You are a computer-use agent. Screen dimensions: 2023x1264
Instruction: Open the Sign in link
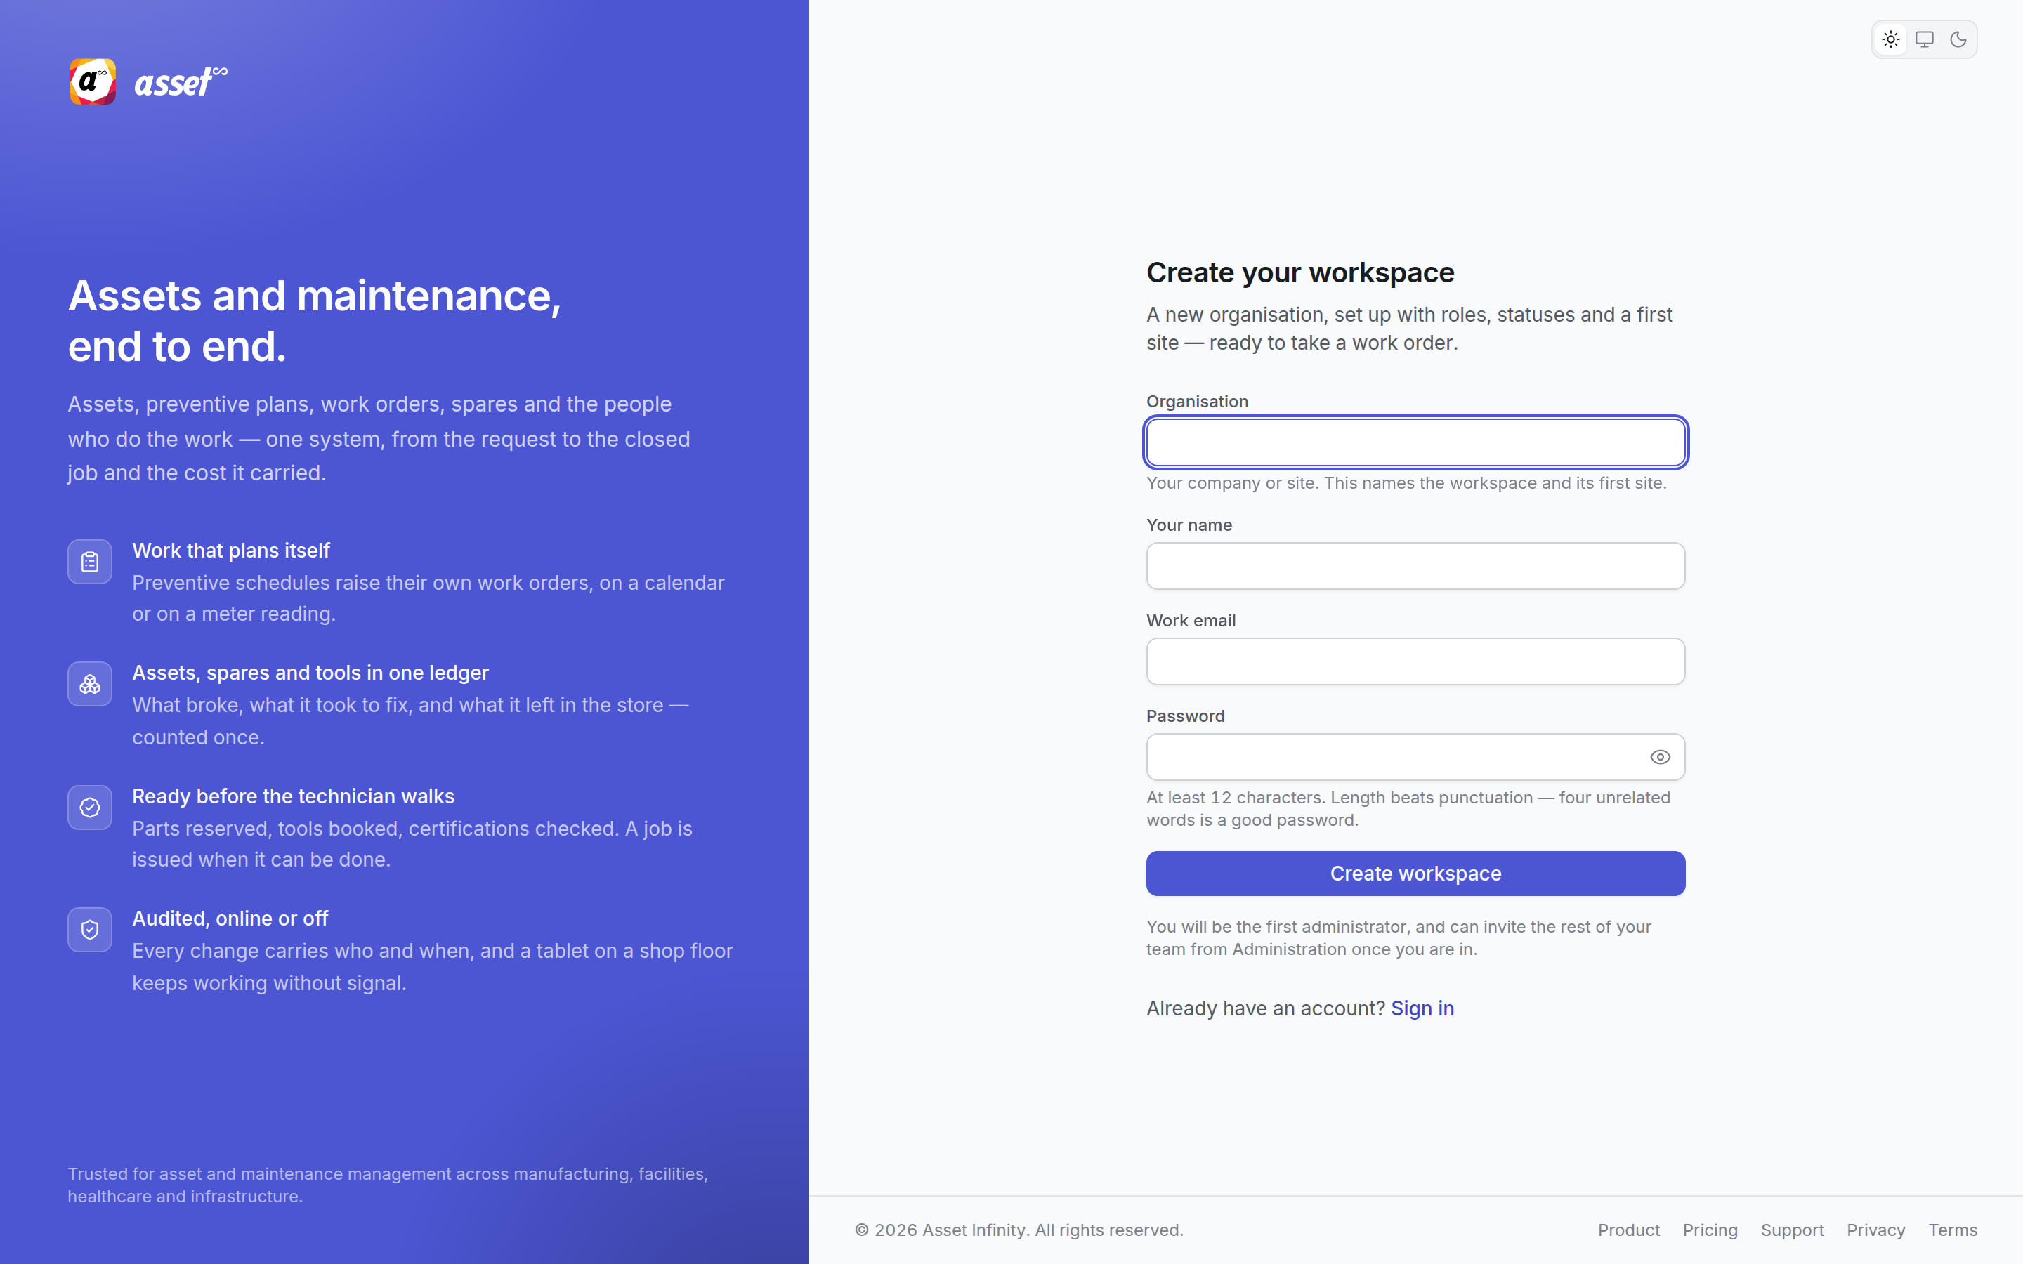[1422, 1008]
